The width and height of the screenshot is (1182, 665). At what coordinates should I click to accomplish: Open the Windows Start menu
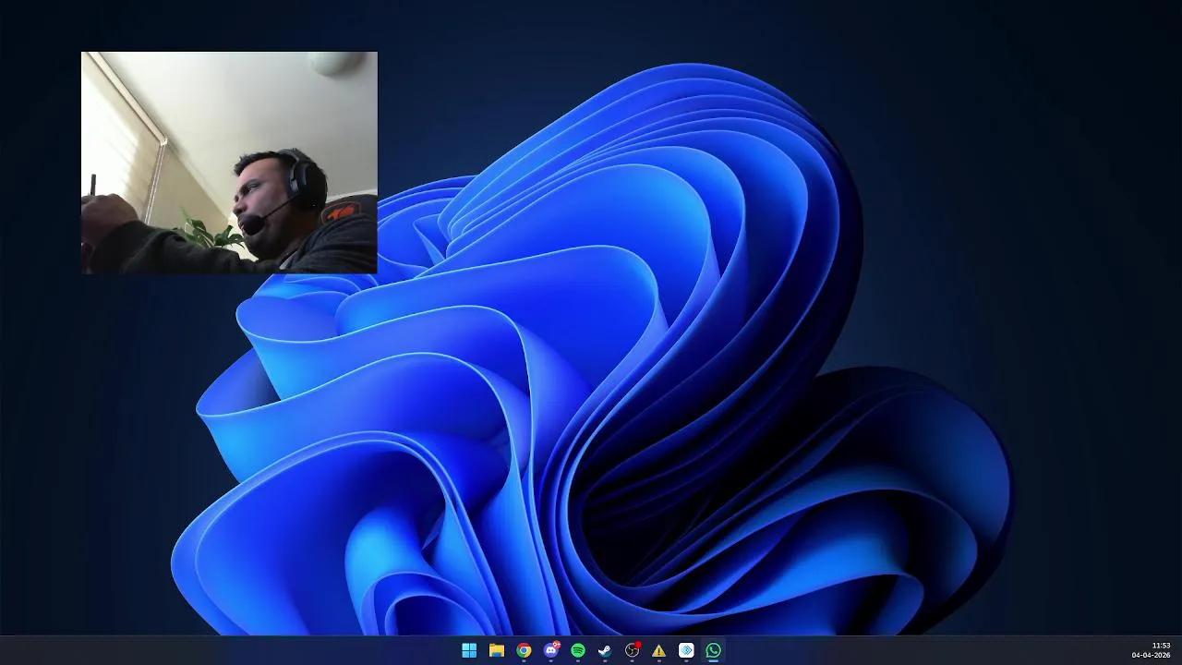click(469, 650)
